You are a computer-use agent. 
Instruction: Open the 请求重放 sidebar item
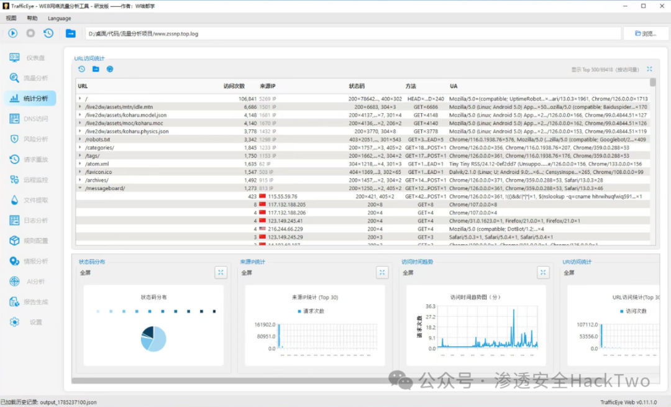coord(30,159)
